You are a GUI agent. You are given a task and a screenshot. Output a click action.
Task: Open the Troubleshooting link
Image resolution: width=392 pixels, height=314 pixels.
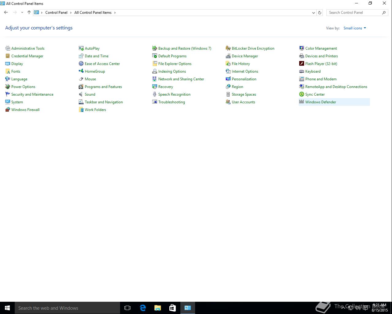click(x=171, y=102)
